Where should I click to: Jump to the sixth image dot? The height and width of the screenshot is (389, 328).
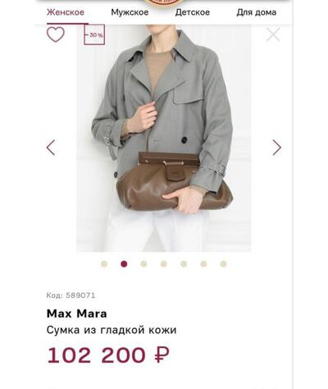tap(203, 264)
